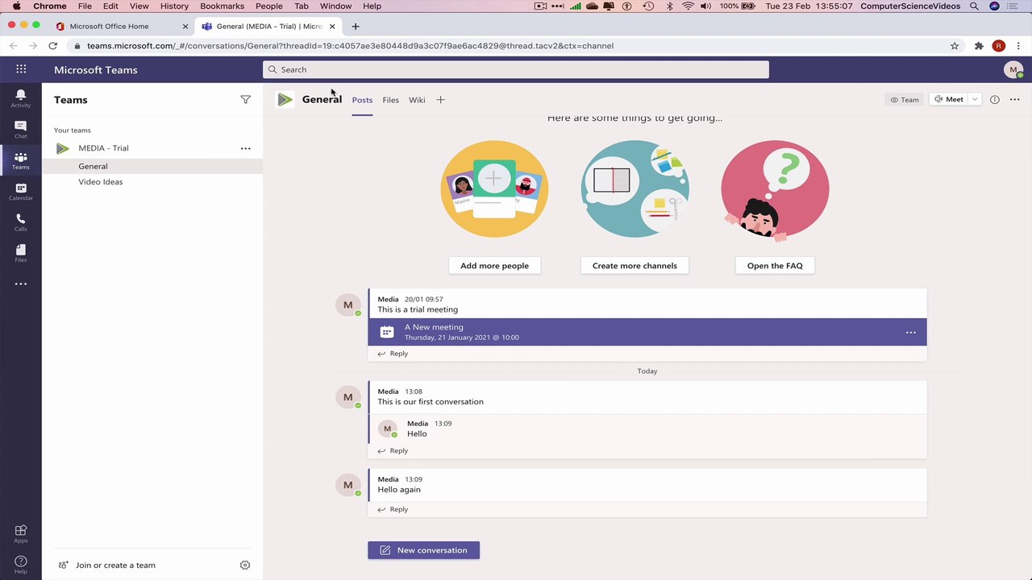Click the 'Hello again' message text
Viewport: 1032px width, 580px height.
[x=399, y=490]
